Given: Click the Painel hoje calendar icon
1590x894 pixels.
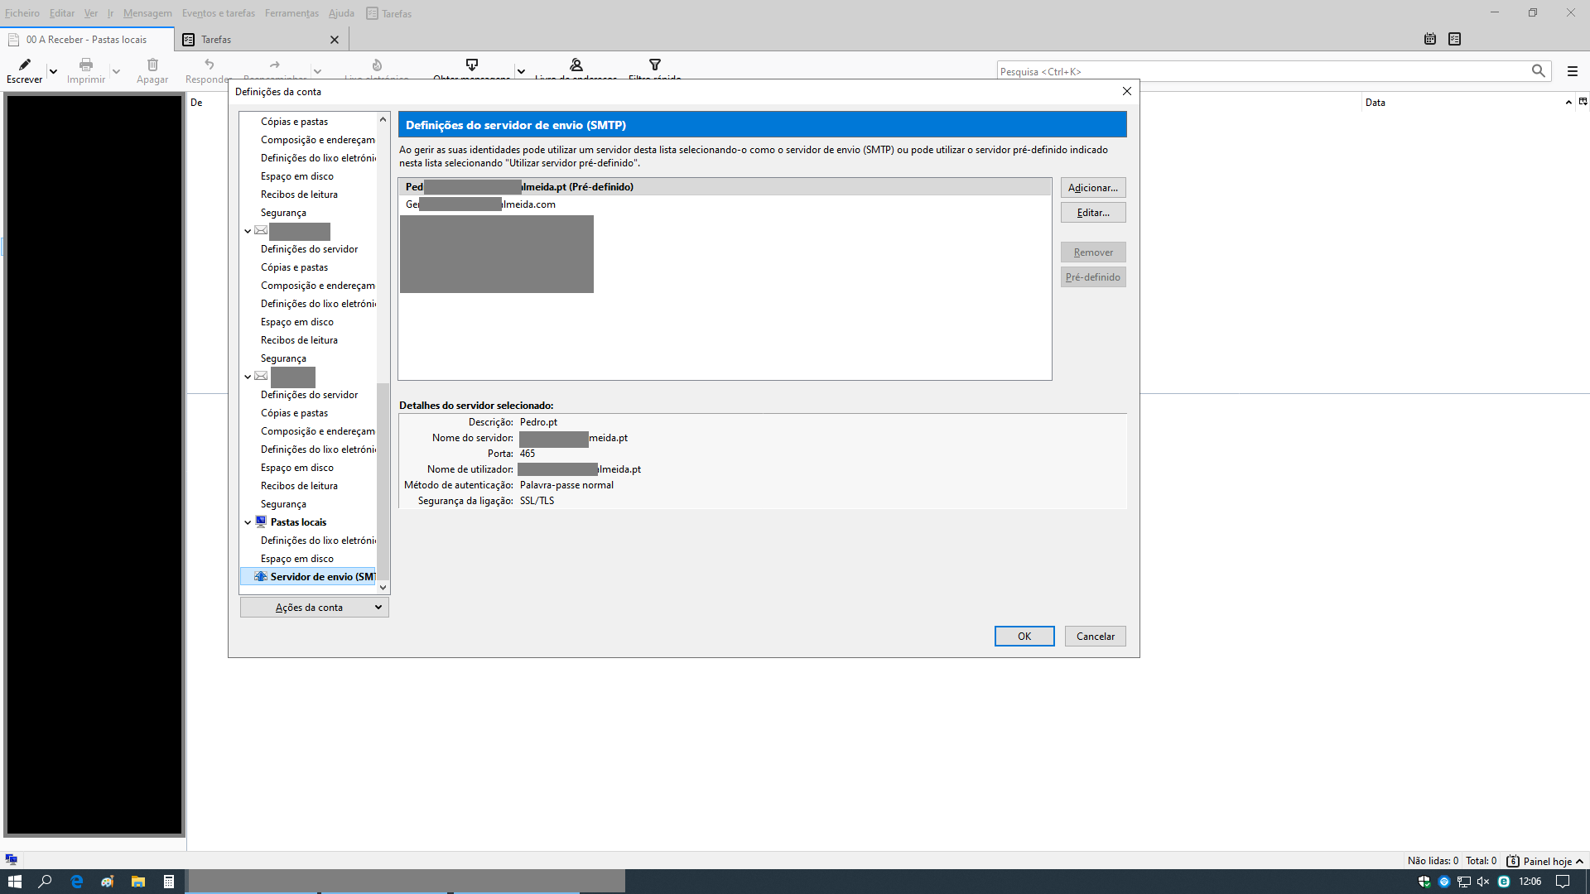Looking at the screenshot, I should pos(1513,861).
